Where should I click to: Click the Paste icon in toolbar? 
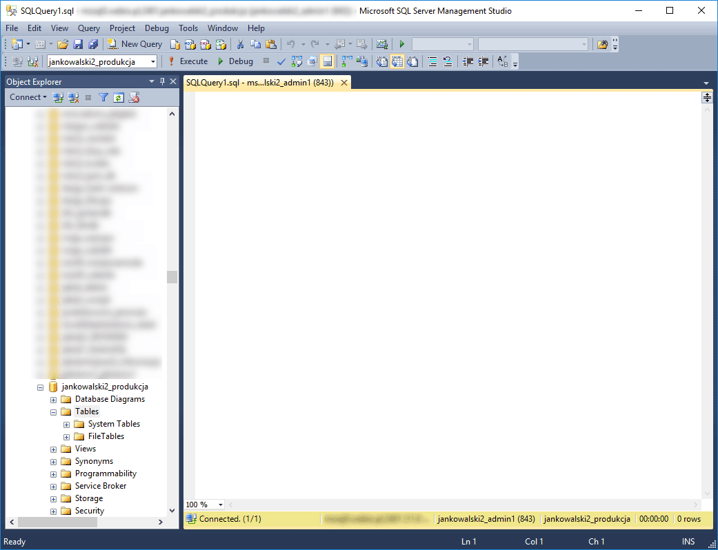click(271, 44)
